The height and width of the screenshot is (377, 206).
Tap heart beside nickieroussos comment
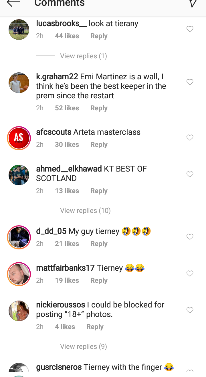coord(190,310)
